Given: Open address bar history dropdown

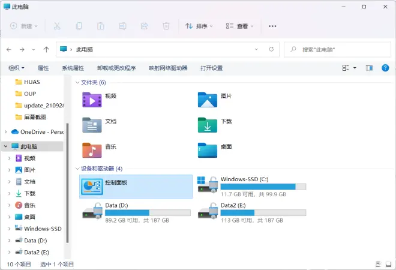Looking at the screenshot, I should tap(256, 49).
